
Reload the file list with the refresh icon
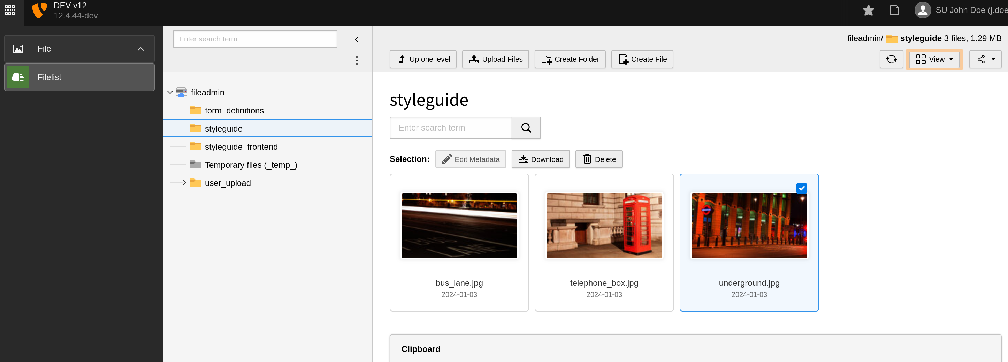tap(891, 60)
